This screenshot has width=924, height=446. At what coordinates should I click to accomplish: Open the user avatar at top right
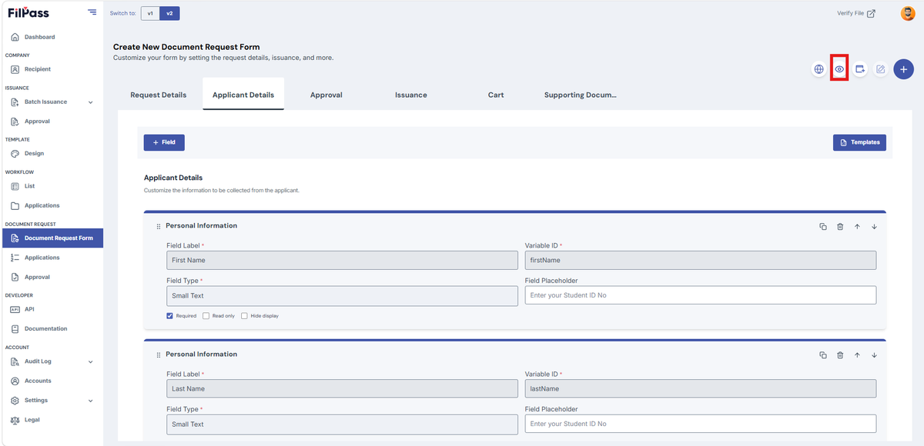[908, 13]
